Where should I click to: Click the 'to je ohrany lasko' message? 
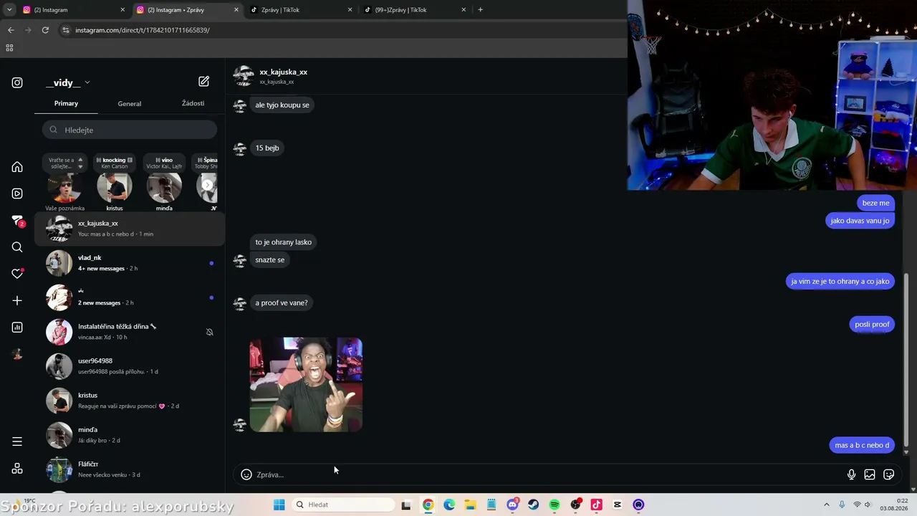[284, 242]
